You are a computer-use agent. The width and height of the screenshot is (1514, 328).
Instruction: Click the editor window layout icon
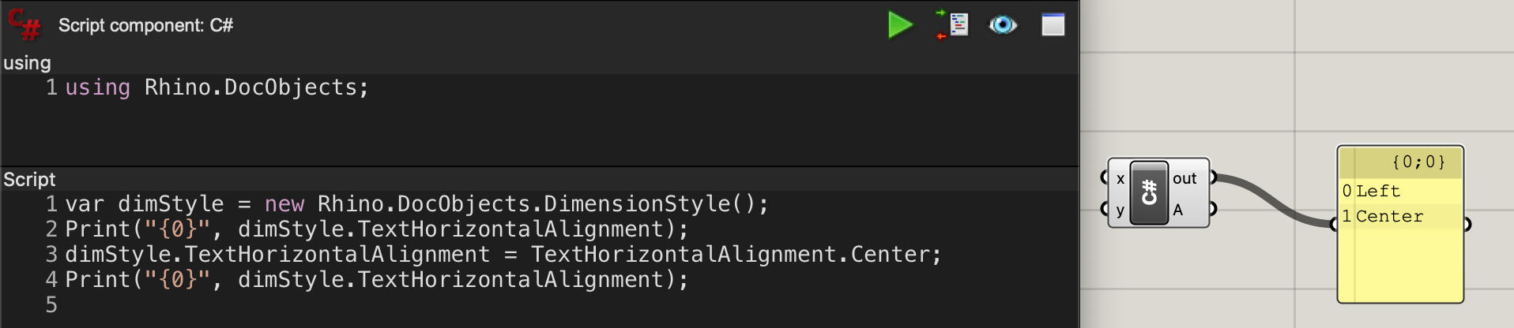coord(1053,25)
